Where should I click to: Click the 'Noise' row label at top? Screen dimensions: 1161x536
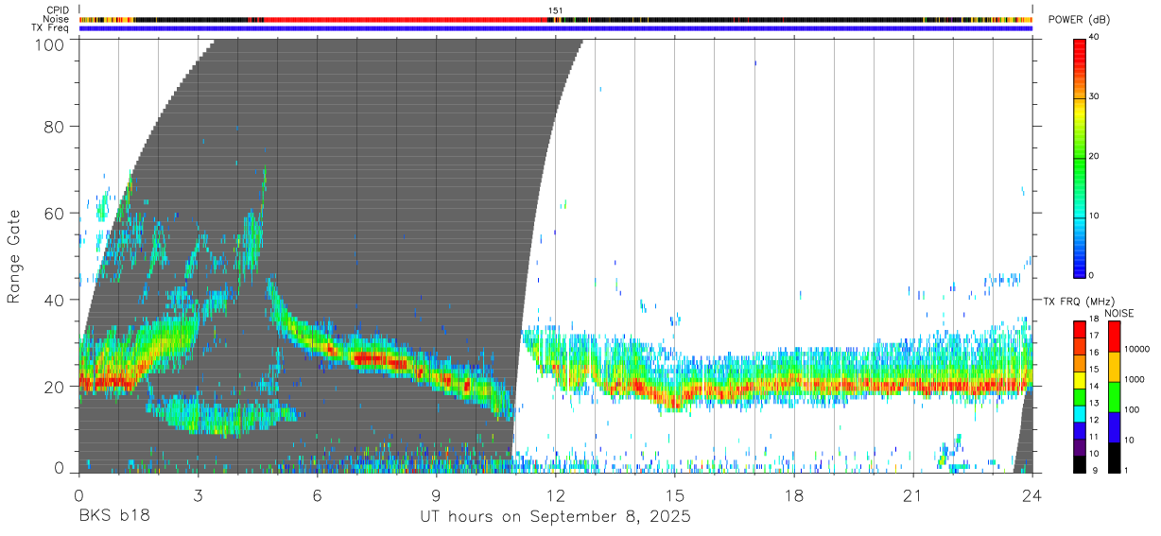coord(56,19)
